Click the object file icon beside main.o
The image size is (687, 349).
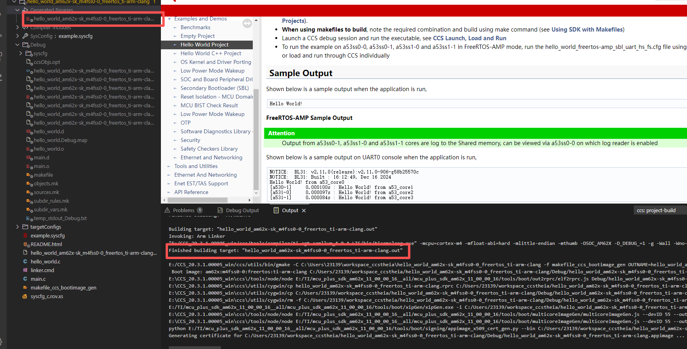(x=29, y=166)
